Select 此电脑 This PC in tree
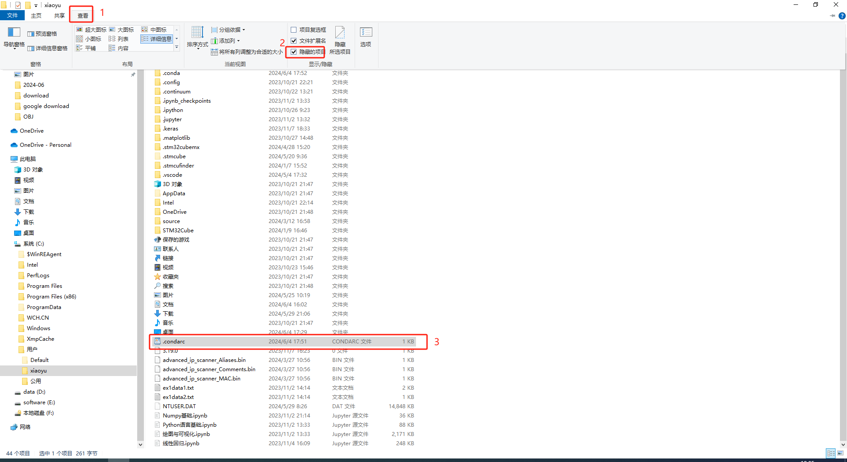This screenshot has height=462, width=847. click(x=24, y=159)
